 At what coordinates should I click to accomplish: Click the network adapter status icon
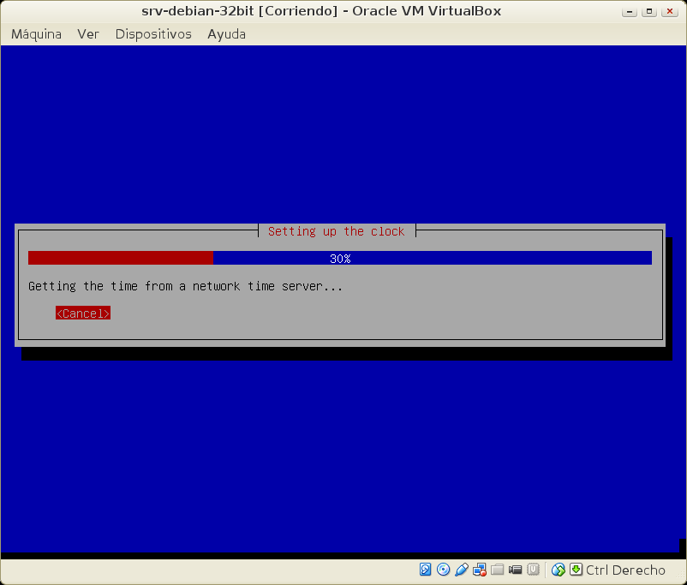480,570
